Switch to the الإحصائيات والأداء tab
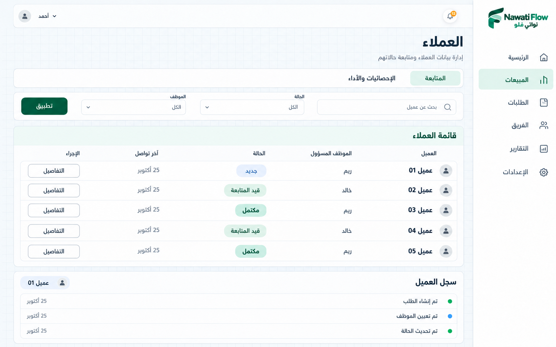 (x=372, y=78)
